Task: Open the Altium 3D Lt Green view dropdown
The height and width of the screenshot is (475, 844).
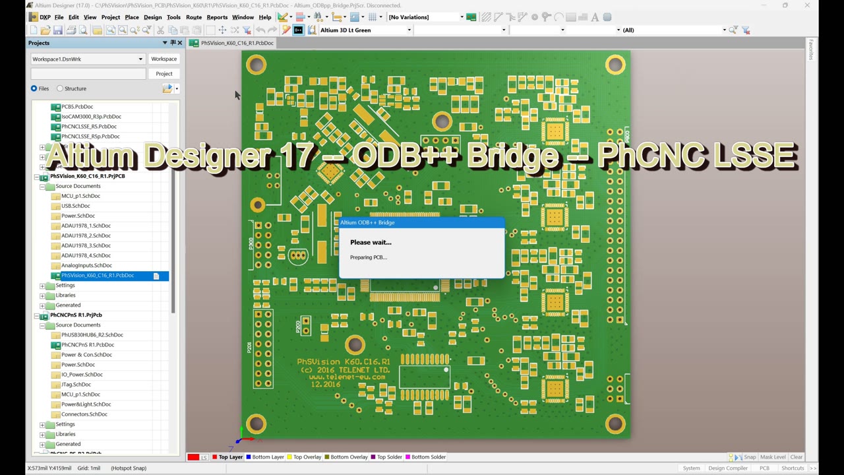Action: 409,30
